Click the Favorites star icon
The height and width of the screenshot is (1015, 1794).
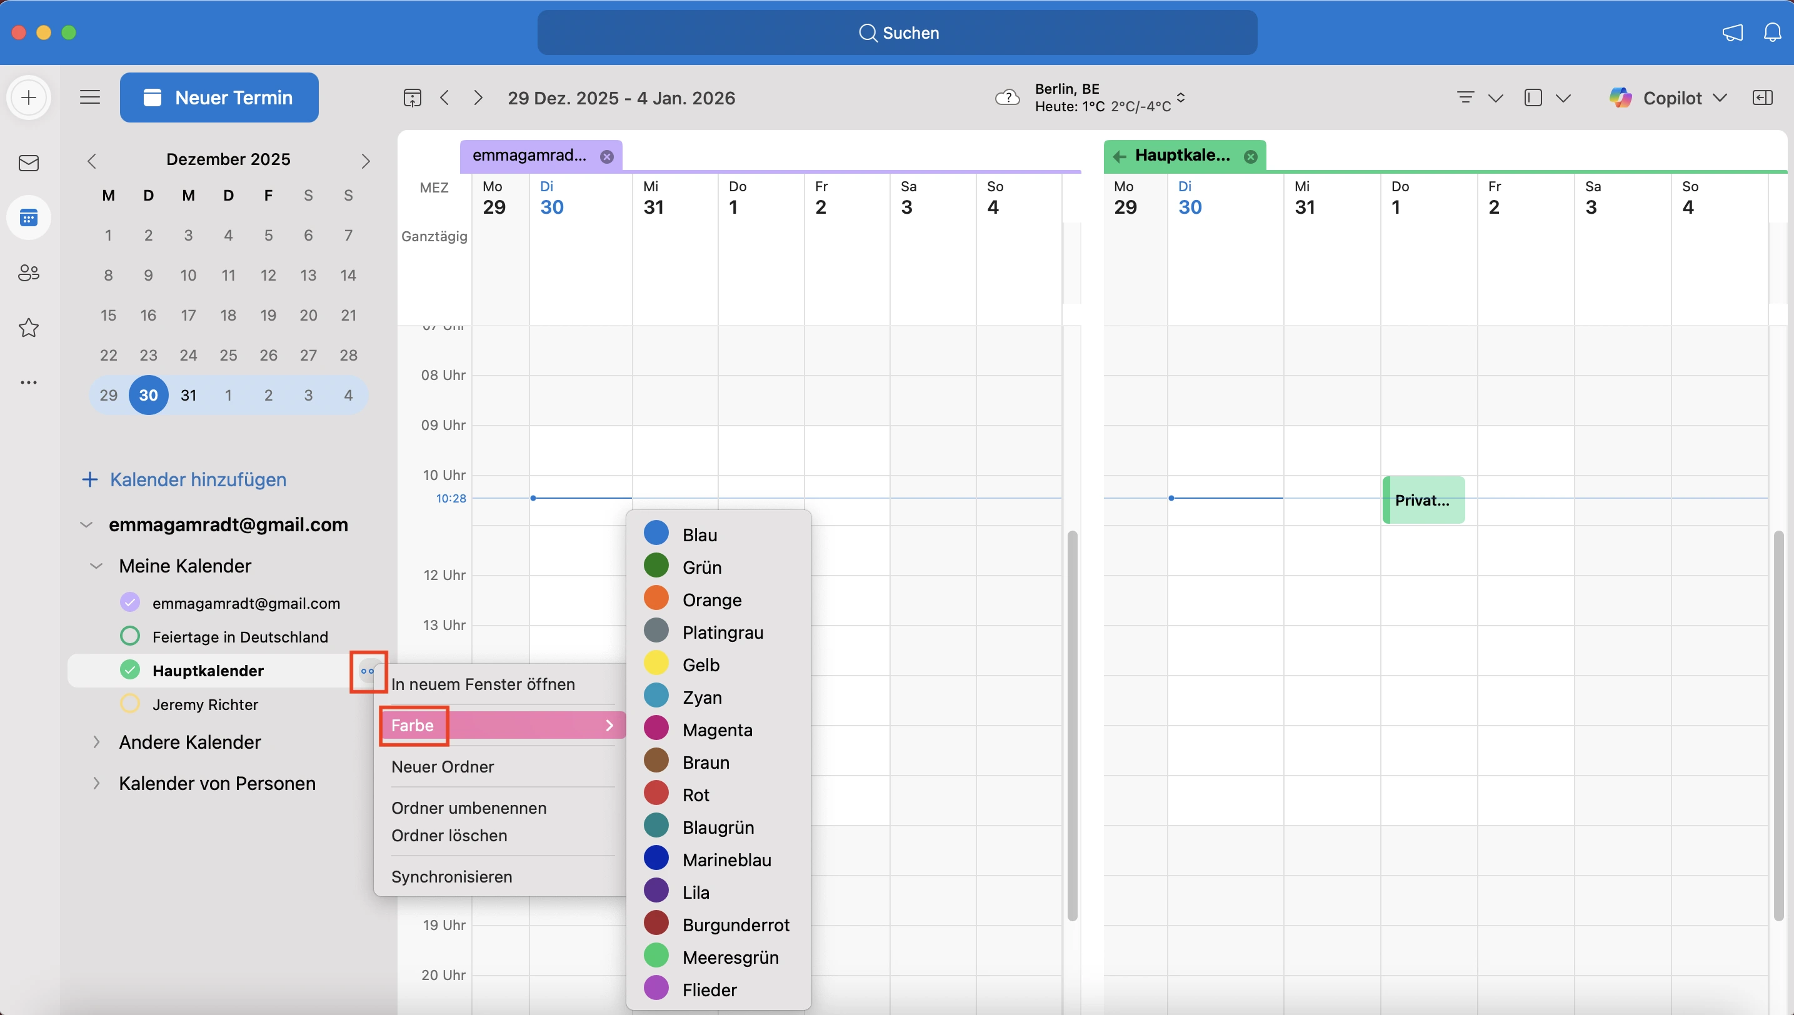pos(29,327)
